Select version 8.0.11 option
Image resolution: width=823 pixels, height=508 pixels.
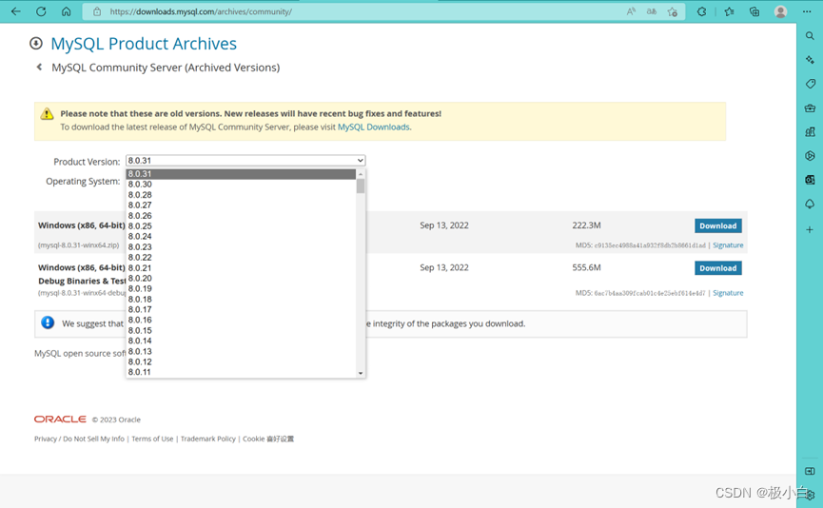[x=241, y=372]
